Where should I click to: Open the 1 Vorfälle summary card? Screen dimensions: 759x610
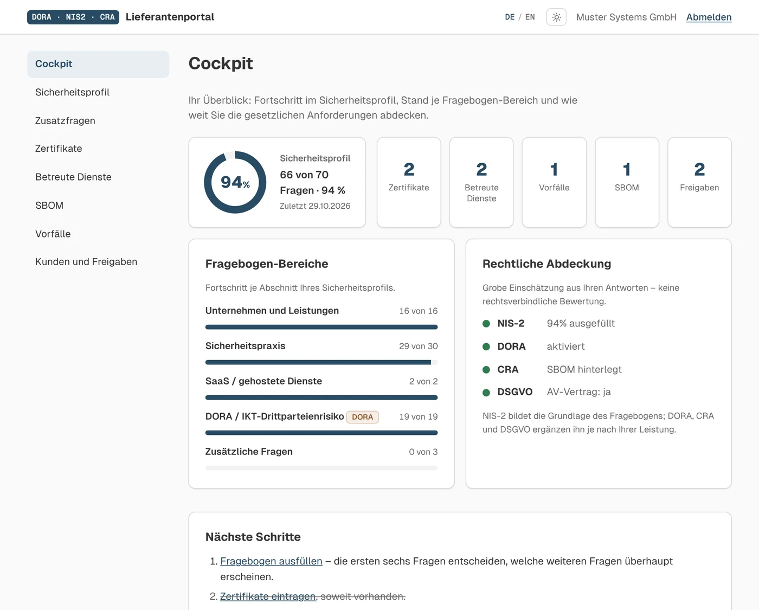click(x=554, y=182)
